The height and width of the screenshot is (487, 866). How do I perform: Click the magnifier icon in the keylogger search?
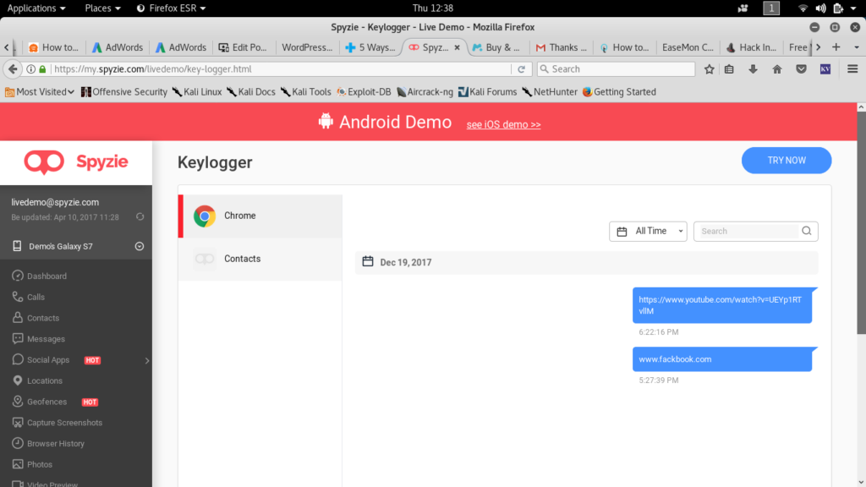[x=806, y=231]
